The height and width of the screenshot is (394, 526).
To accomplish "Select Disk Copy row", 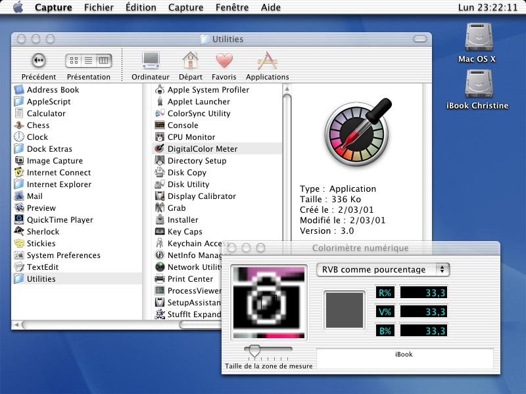I will [218, 172].
